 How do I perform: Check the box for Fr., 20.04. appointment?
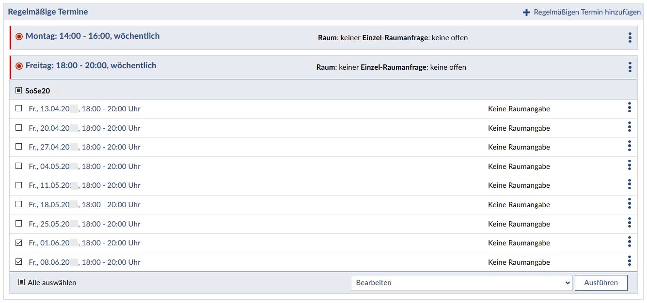19,128
